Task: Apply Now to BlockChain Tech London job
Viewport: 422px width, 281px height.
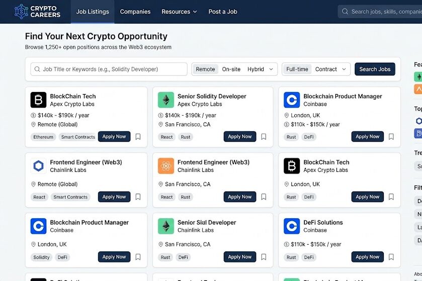Action: tap(367, 197)
